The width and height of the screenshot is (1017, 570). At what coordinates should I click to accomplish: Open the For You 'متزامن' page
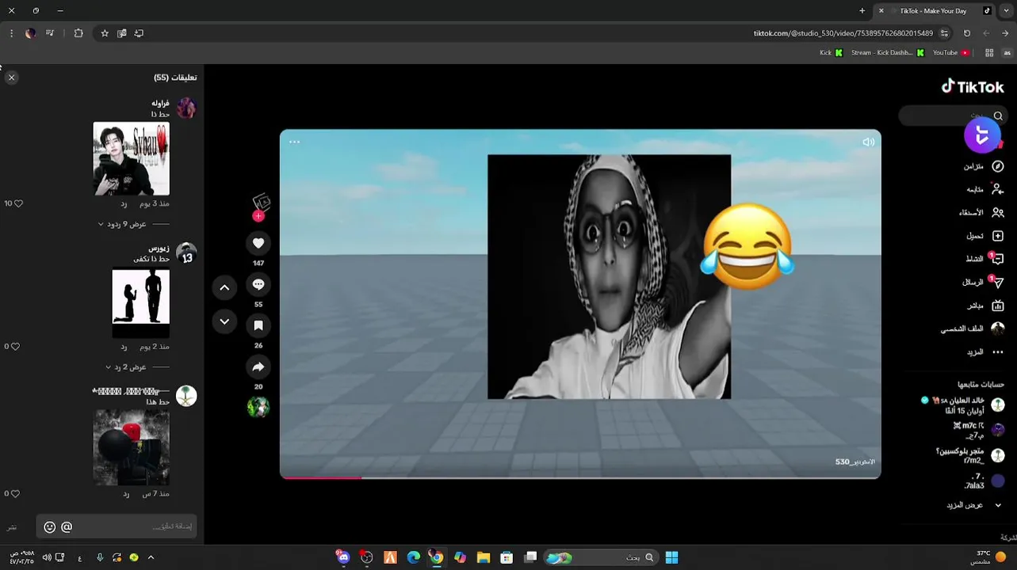coord(983,166)
